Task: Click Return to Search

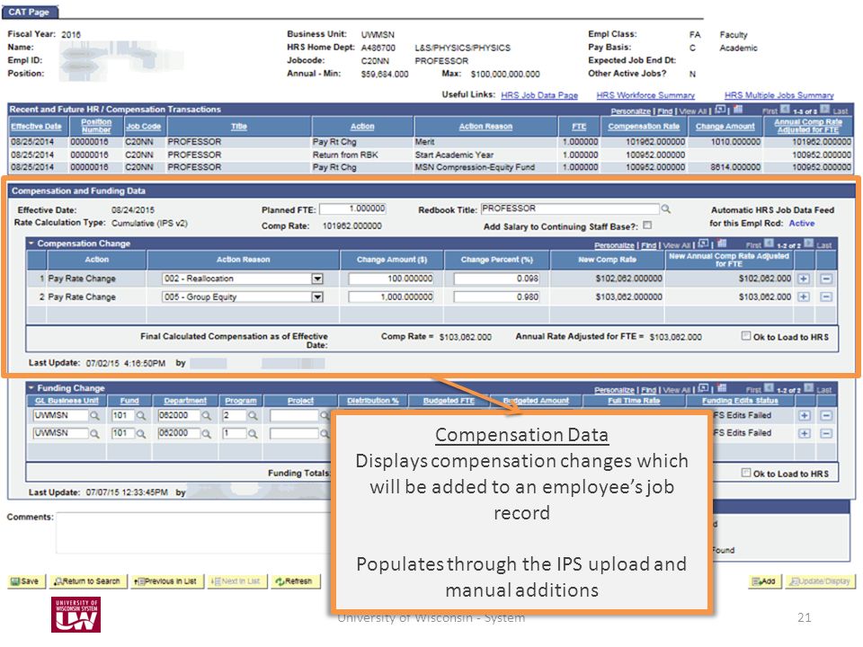Action: point(88,581)
